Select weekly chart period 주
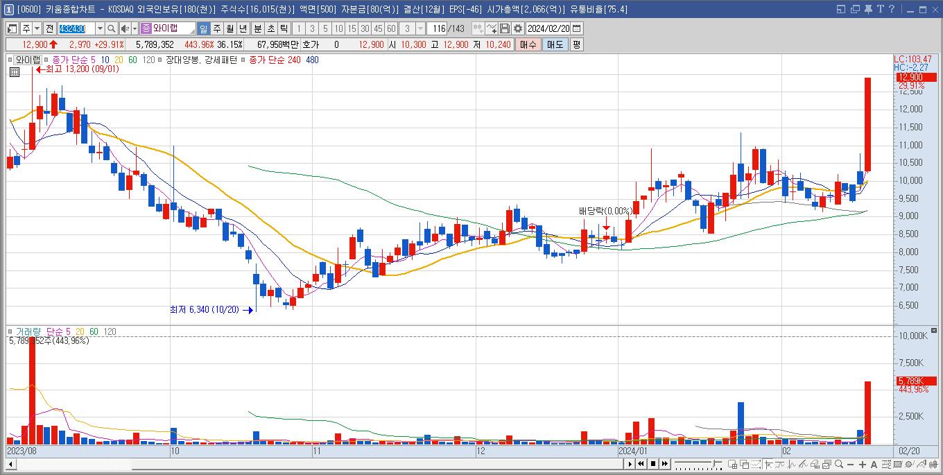 click(217, 28)
